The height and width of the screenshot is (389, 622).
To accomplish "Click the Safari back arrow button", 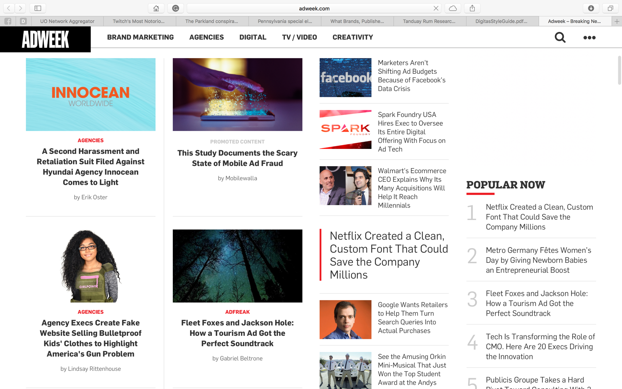I will coord(9,8).
